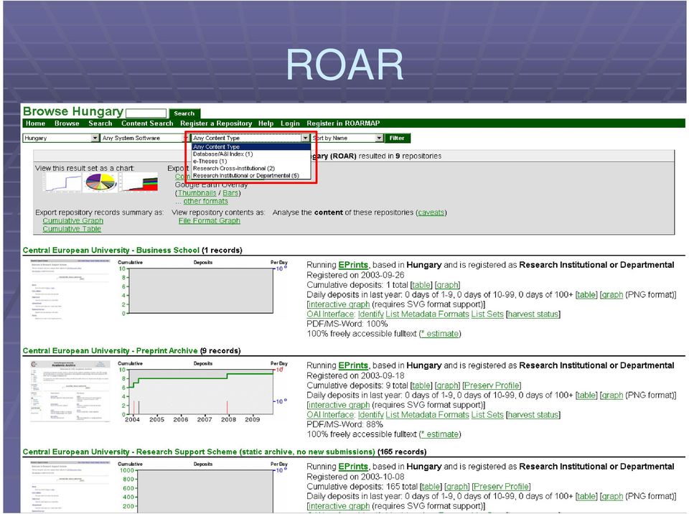Open interactive graph link for Preprint Archive
The width and height of the screenshot is (689, 514).
[339, 405]
